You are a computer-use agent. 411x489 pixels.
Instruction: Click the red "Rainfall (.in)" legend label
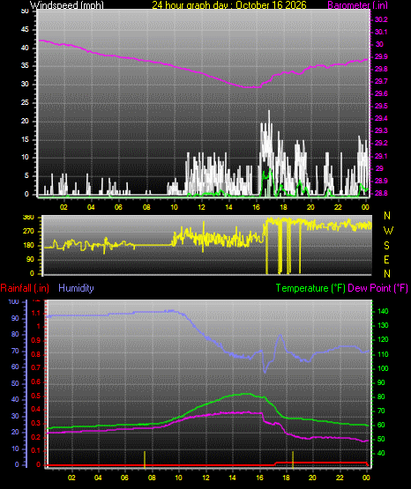[x=25, y=288]
